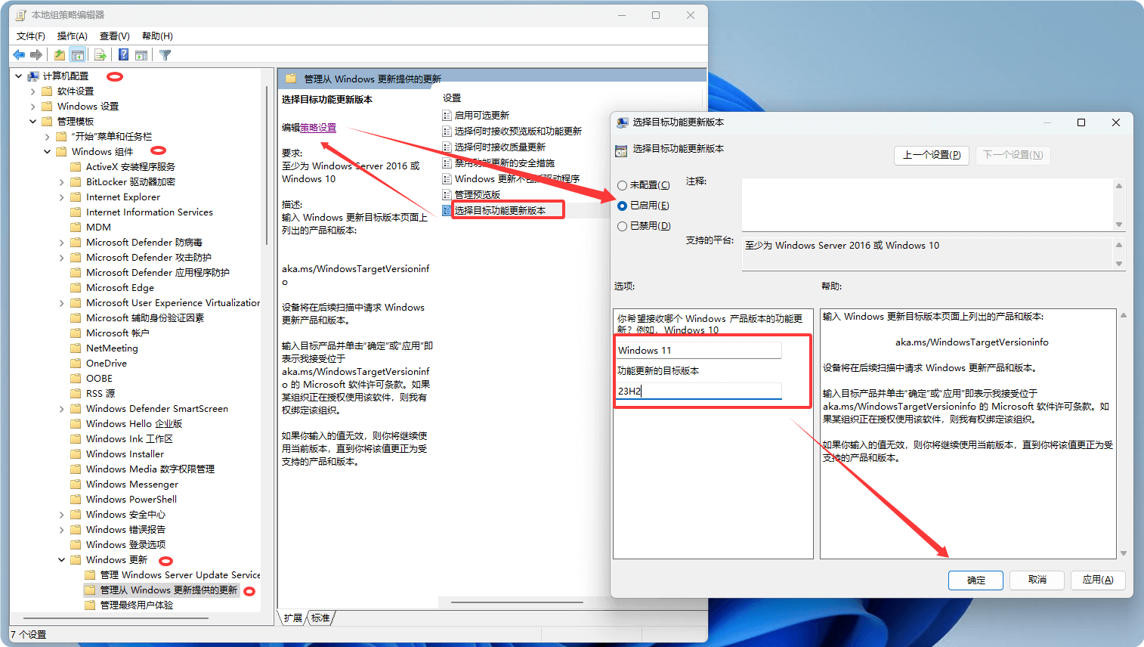Click the help pane scroll down arrow
The image size is (1144, 647).
[x=1124, y=553]
